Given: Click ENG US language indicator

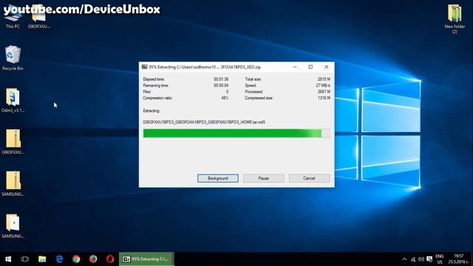Looking at the screenshot, I should [440, 259].
